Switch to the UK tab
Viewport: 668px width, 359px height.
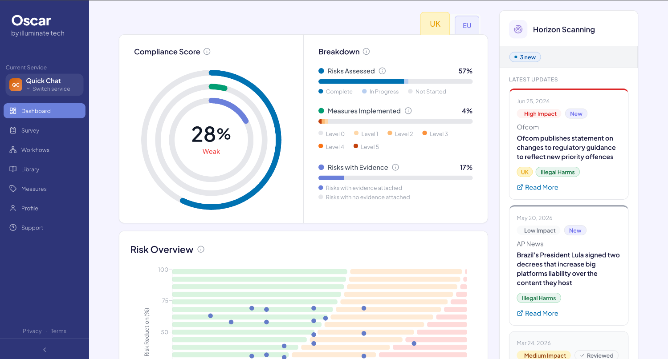click(435, 24)
